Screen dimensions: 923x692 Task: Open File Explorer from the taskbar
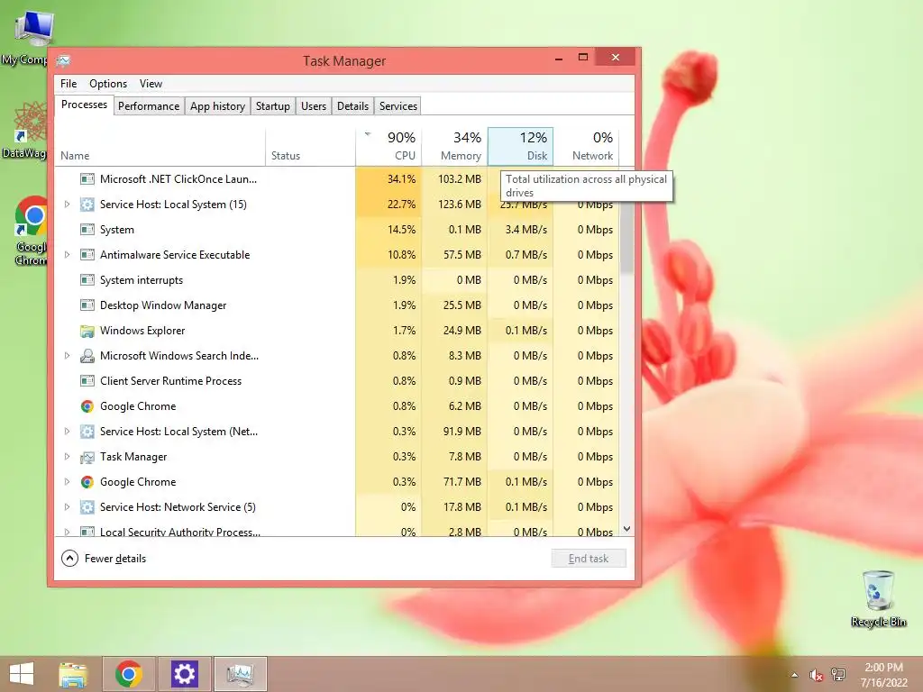pos(73,674)
